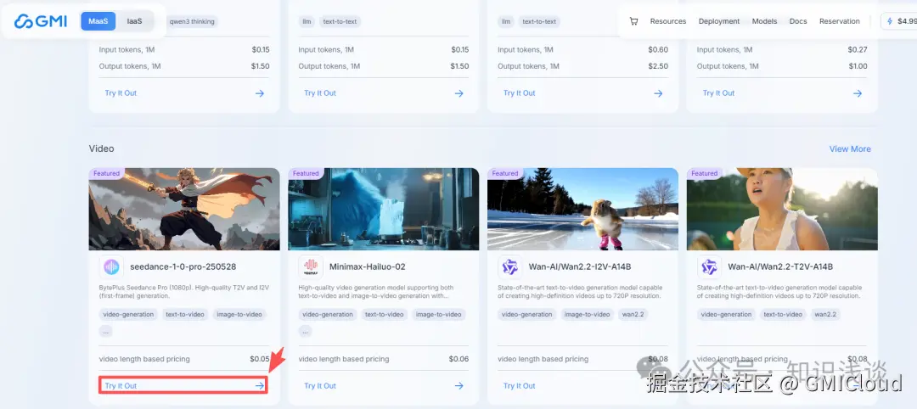Click Try It Out on seedance-1-0-pro card
The image size is (917, 409).
click(x=121, y=385)
